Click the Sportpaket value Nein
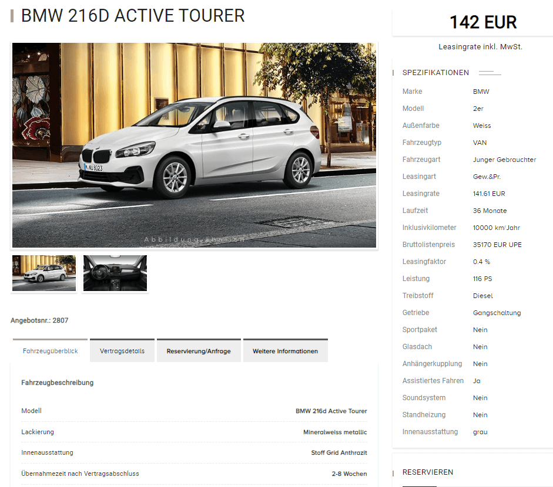Screen dimensions: 553x487 [x=480, y=330]
